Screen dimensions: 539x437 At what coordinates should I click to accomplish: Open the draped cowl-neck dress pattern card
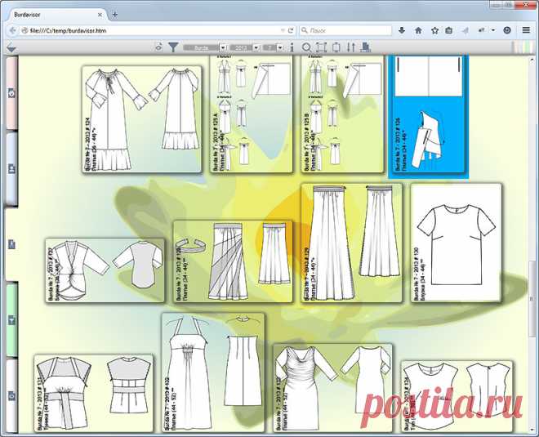(x=332, y=388)
